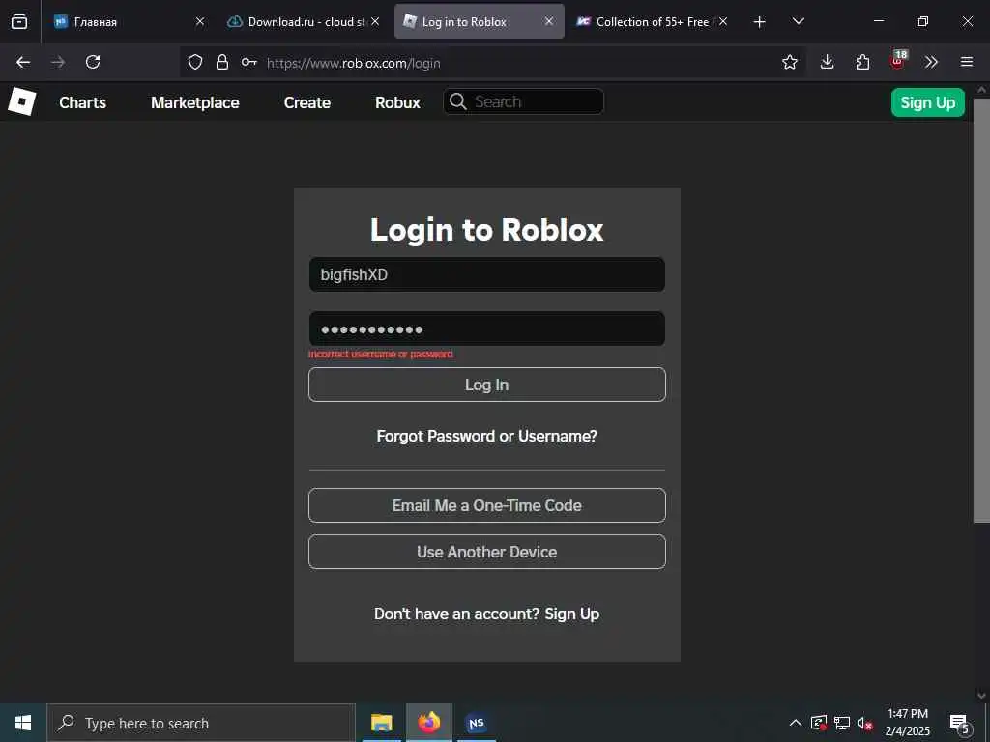This screenshot has width=990, height=742.
Task: Click Sign Up link below the form
Action: [x=572, y=614]
